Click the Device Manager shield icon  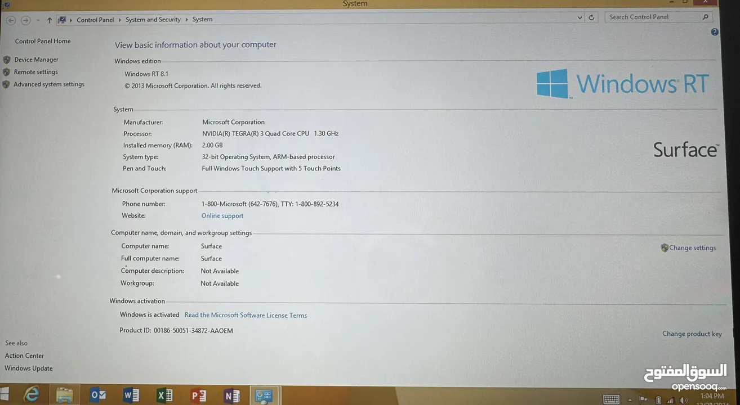(7, 60)
